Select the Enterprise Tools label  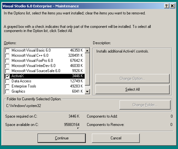[24, 86]
